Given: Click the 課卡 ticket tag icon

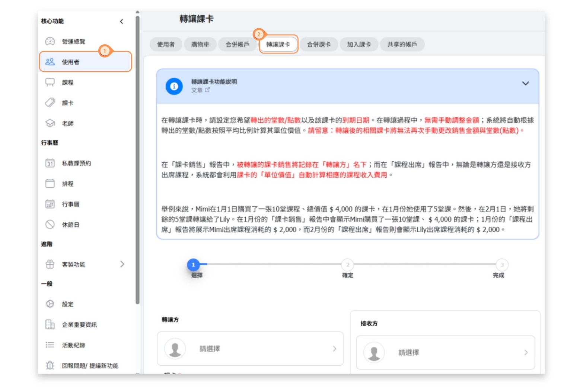Looking at the screenshot, I should point(50,103).
